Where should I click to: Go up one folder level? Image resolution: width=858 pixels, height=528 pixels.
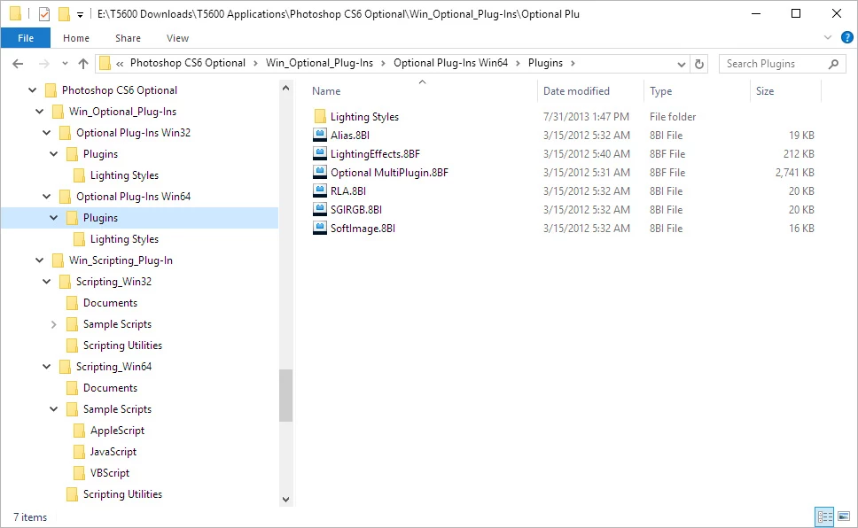(x=83, y=64)
